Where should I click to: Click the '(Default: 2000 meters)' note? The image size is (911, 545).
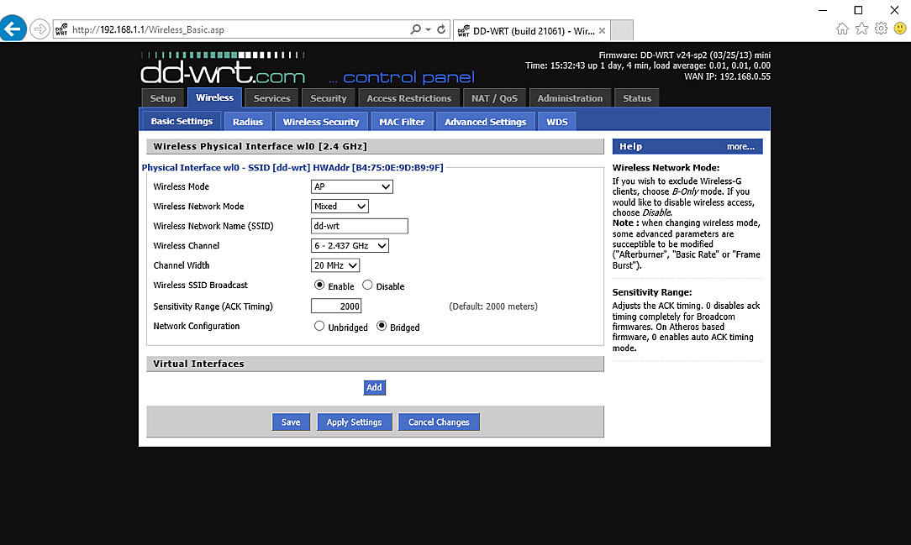pos(493,307)
